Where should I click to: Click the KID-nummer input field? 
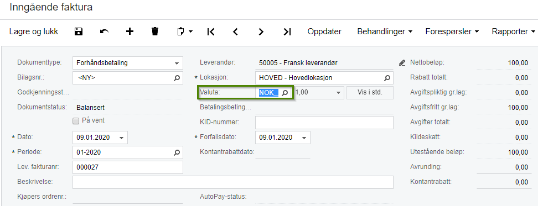(324, 123)
